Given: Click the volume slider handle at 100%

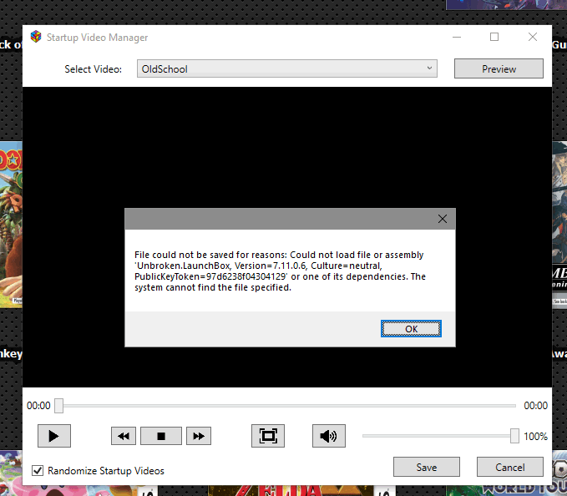Looking at the screenshot, I should pyautogui.click(x=514, y=436).
